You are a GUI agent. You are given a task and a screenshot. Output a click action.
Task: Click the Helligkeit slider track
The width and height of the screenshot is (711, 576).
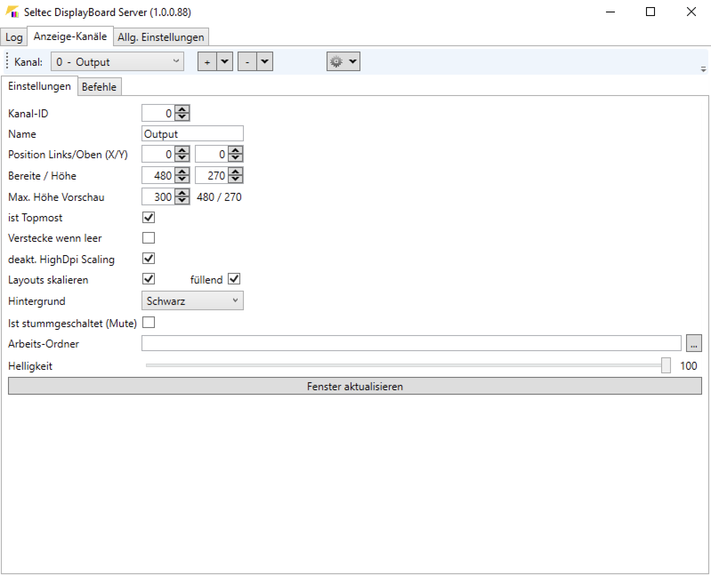click(404, 365)
